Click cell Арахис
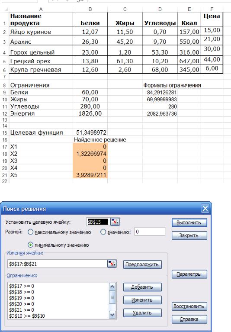Viewport: 231px width, 332px height. (41, 40)
